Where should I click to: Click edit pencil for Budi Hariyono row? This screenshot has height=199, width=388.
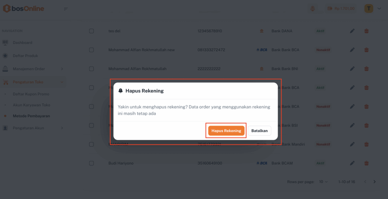[x=352, y=163]
